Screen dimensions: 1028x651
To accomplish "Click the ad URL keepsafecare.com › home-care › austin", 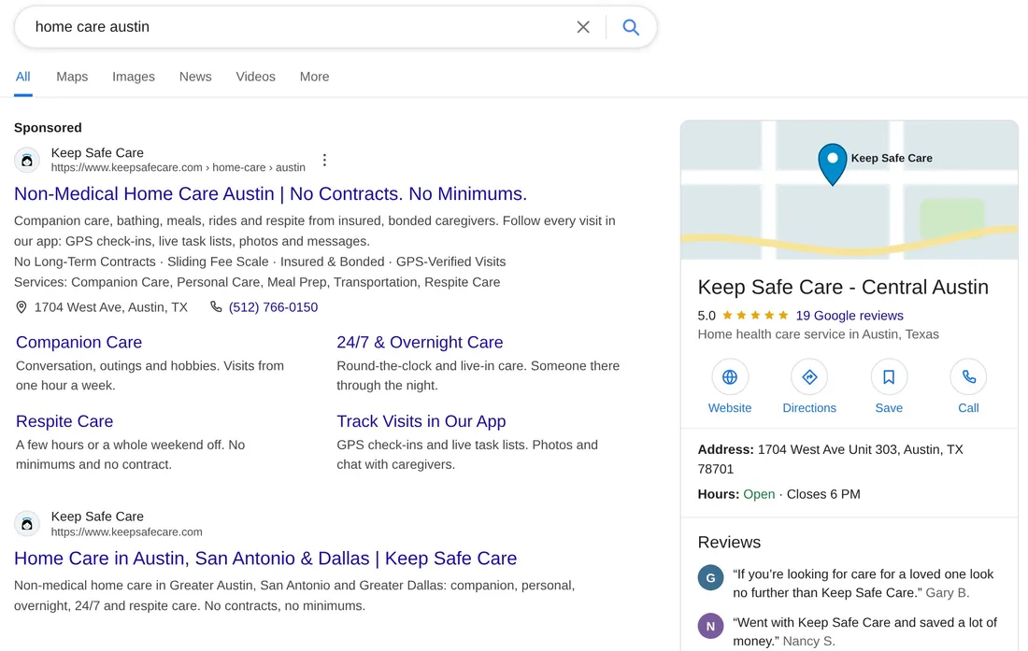I will [178, 168].
